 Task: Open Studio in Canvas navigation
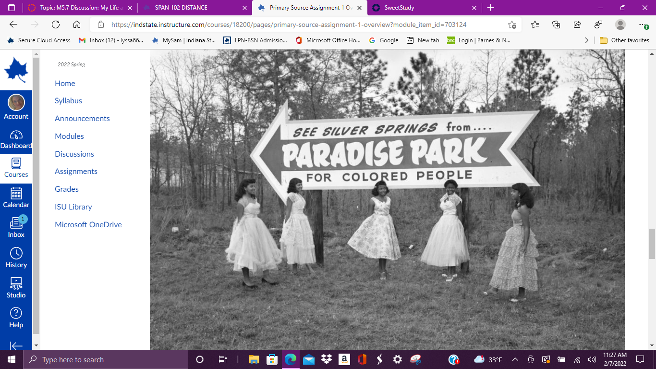click(16, 288)
